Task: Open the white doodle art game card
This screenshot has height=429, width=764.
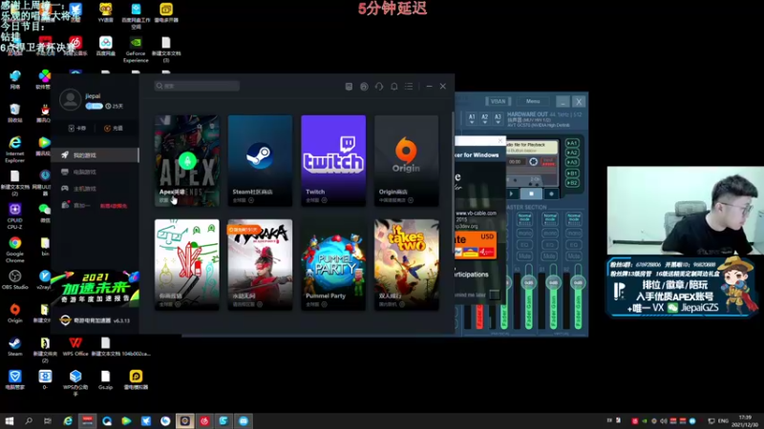Action: (187, 265)
